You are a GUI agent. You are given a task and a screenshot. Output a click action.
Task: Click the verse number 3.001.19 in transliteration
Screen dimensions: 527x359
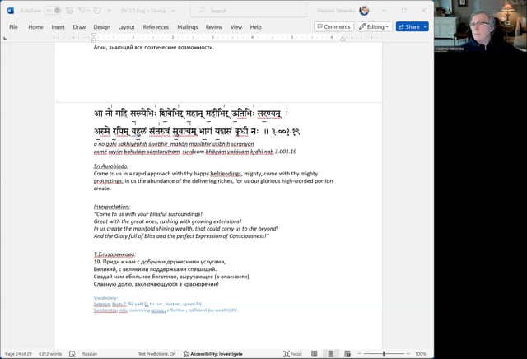point(286,152)
